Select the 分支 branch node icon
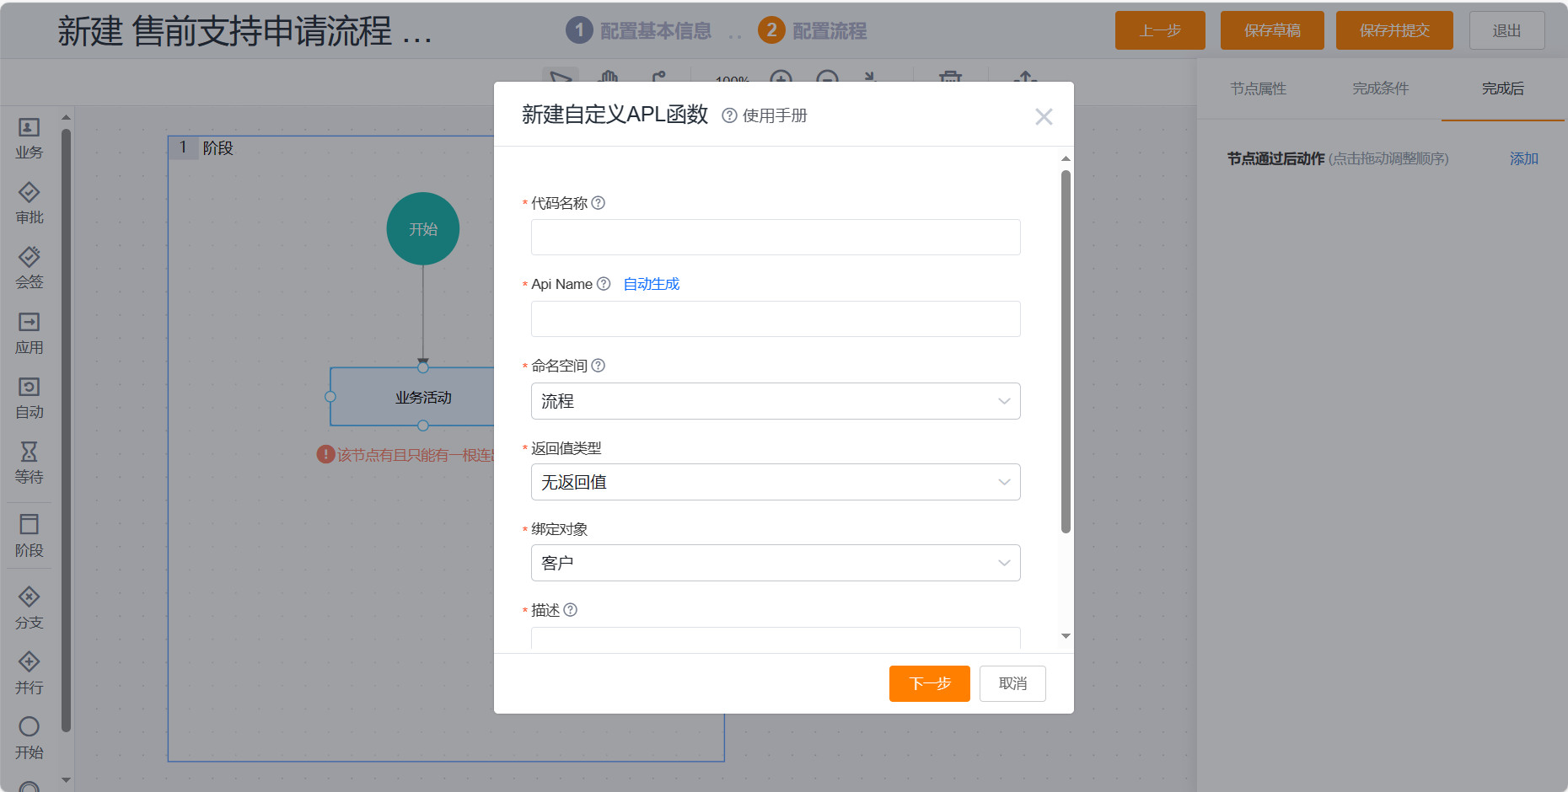The image size is (1568, 792). pyautogui.click(x=29, y=597)
